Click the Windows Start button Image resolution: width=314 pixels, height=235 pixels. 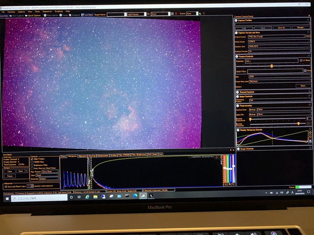(7, 198)
